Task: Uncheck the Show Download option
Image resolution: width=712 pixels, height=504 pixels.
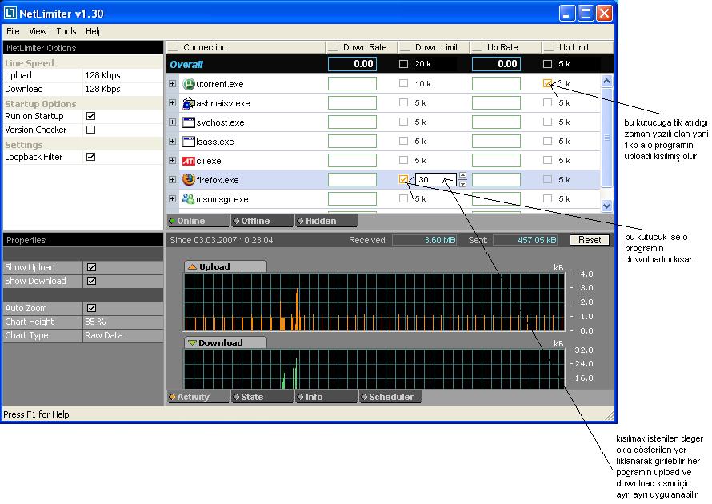Action: coord(91,281)
